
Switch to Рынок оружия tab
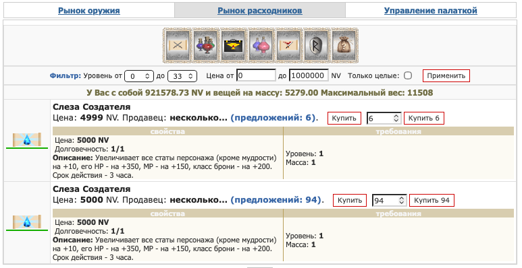coord(89,11)
